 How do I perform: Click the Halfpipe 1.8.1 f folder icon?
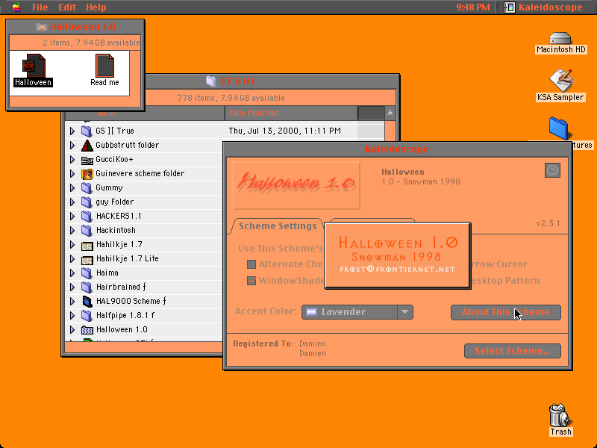[87, 316]
